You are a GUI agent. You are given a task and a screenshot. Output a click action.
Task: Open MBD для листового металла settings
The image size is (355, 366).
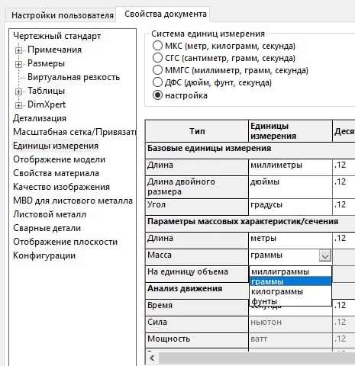[x=73, y=201]
